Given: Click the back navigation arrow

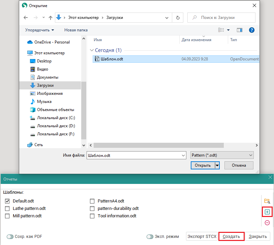Looking at the screenshot, I should coord(26,18).
